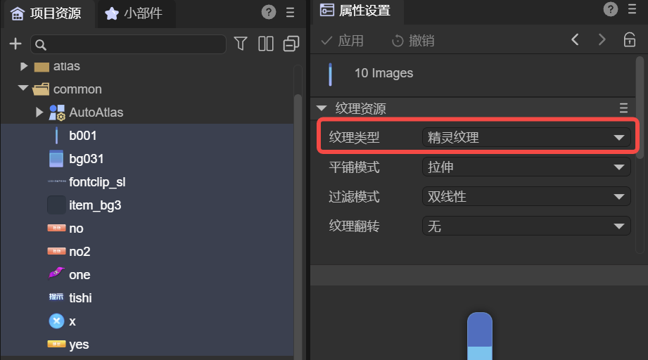Toggle the two-column layout icon
648x360 pixels.
[266, 44]
